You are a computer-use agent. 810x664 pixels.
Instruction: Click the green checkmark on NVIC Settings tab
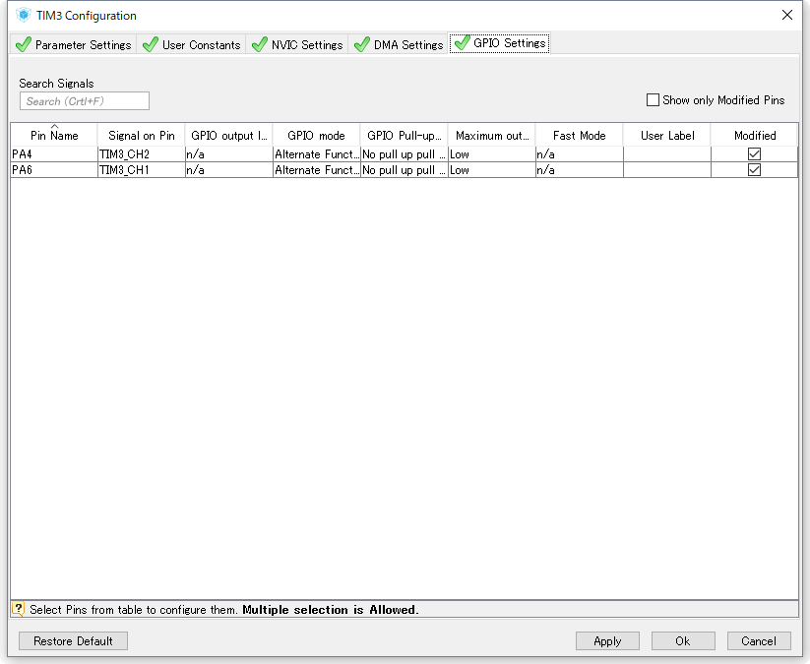point(258,44)
